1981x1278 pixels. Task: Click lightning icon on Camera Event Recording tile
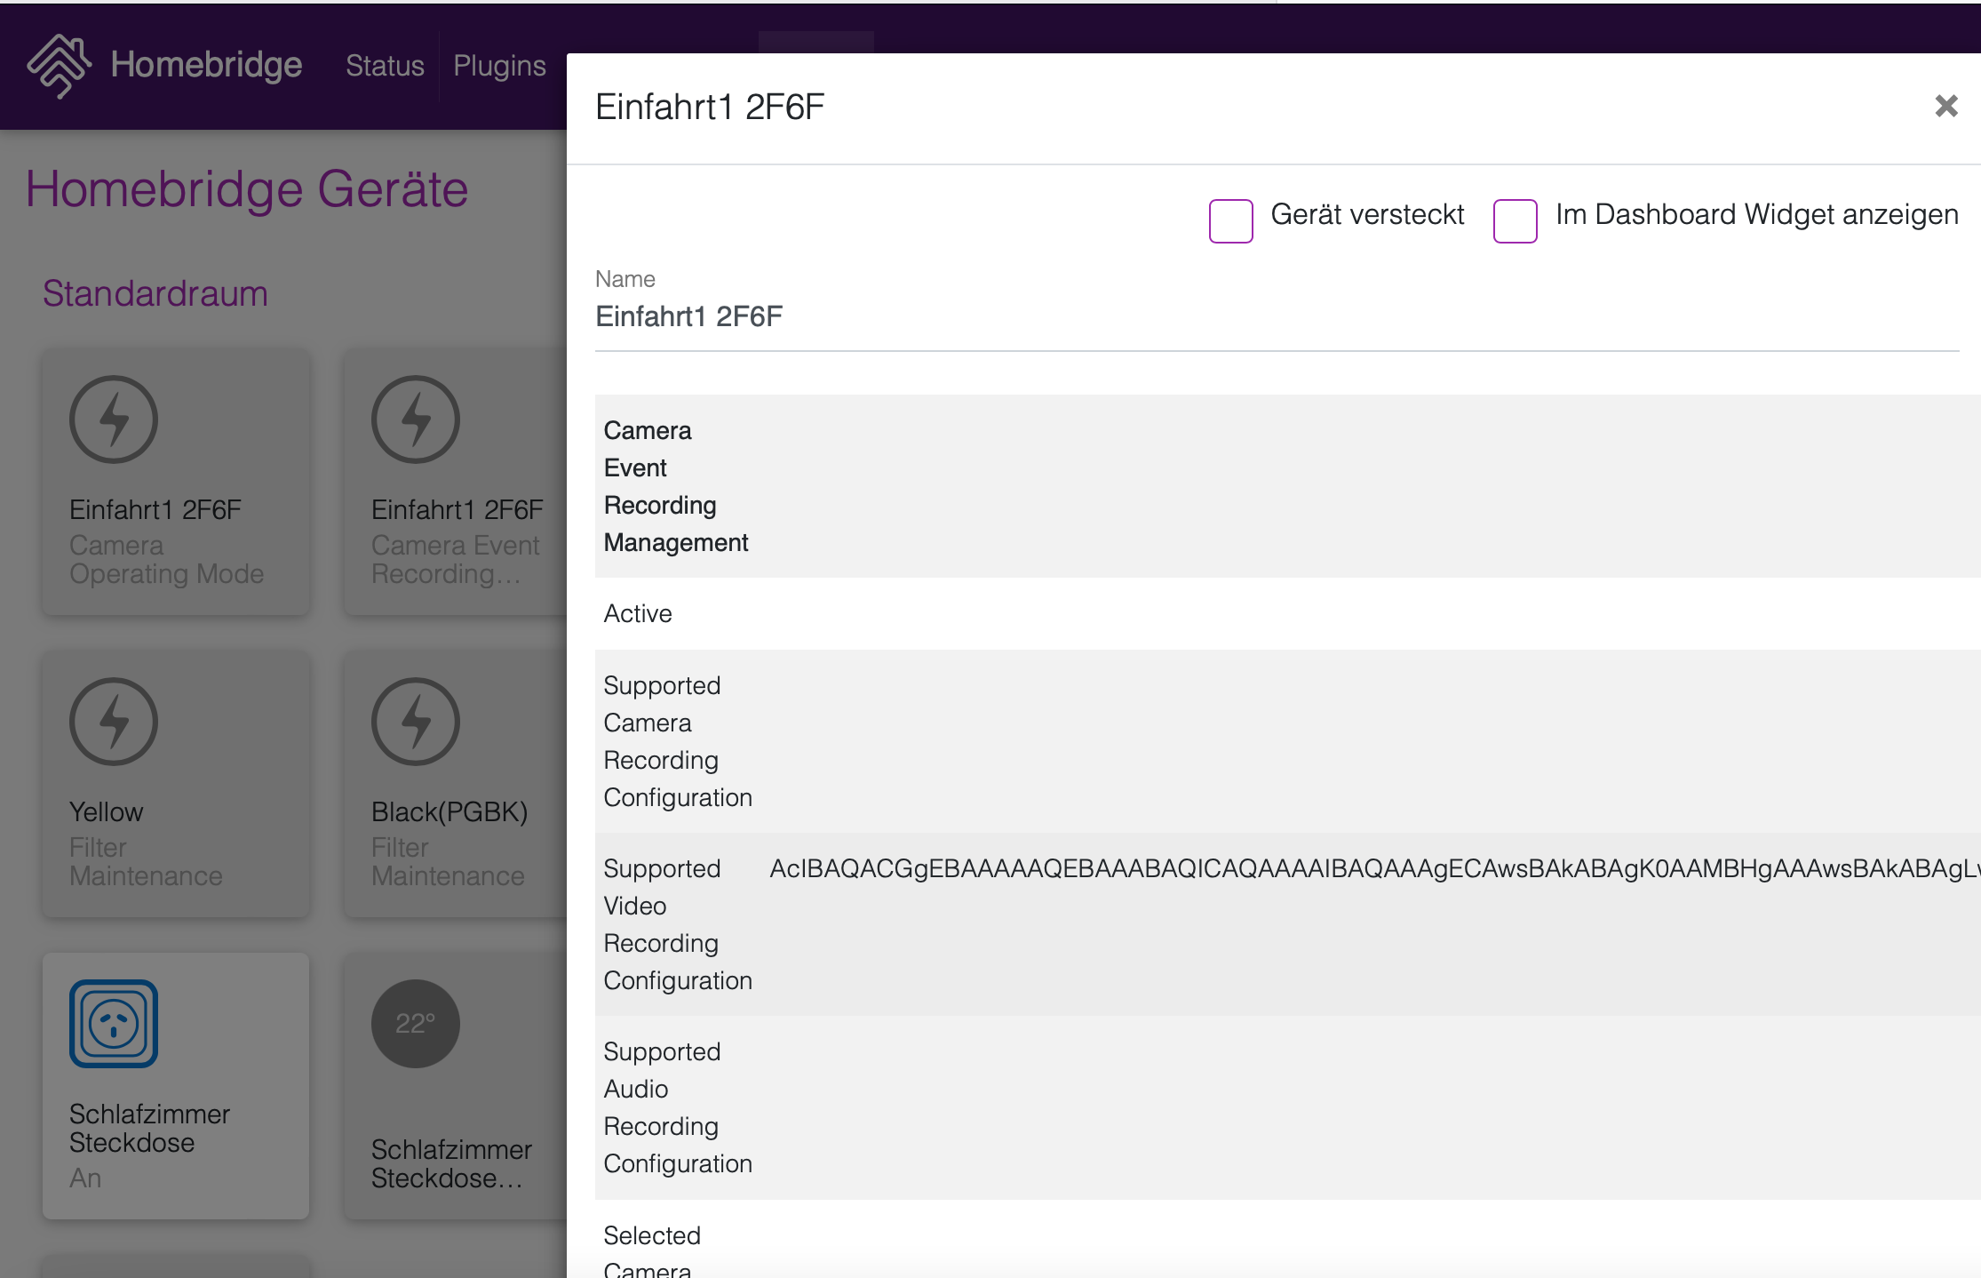point(416,419)
